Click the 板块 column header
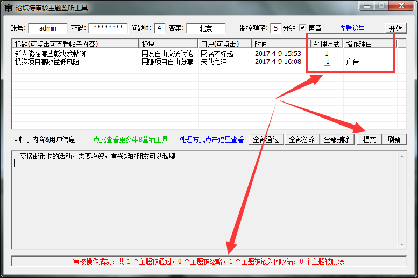 point(168,44)
